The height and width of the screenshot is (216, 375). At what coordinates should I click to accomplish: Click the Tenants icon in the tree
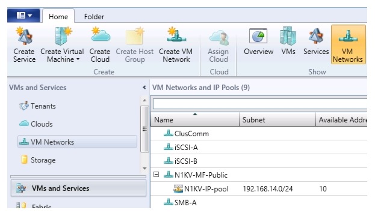[x=24, y=106]
